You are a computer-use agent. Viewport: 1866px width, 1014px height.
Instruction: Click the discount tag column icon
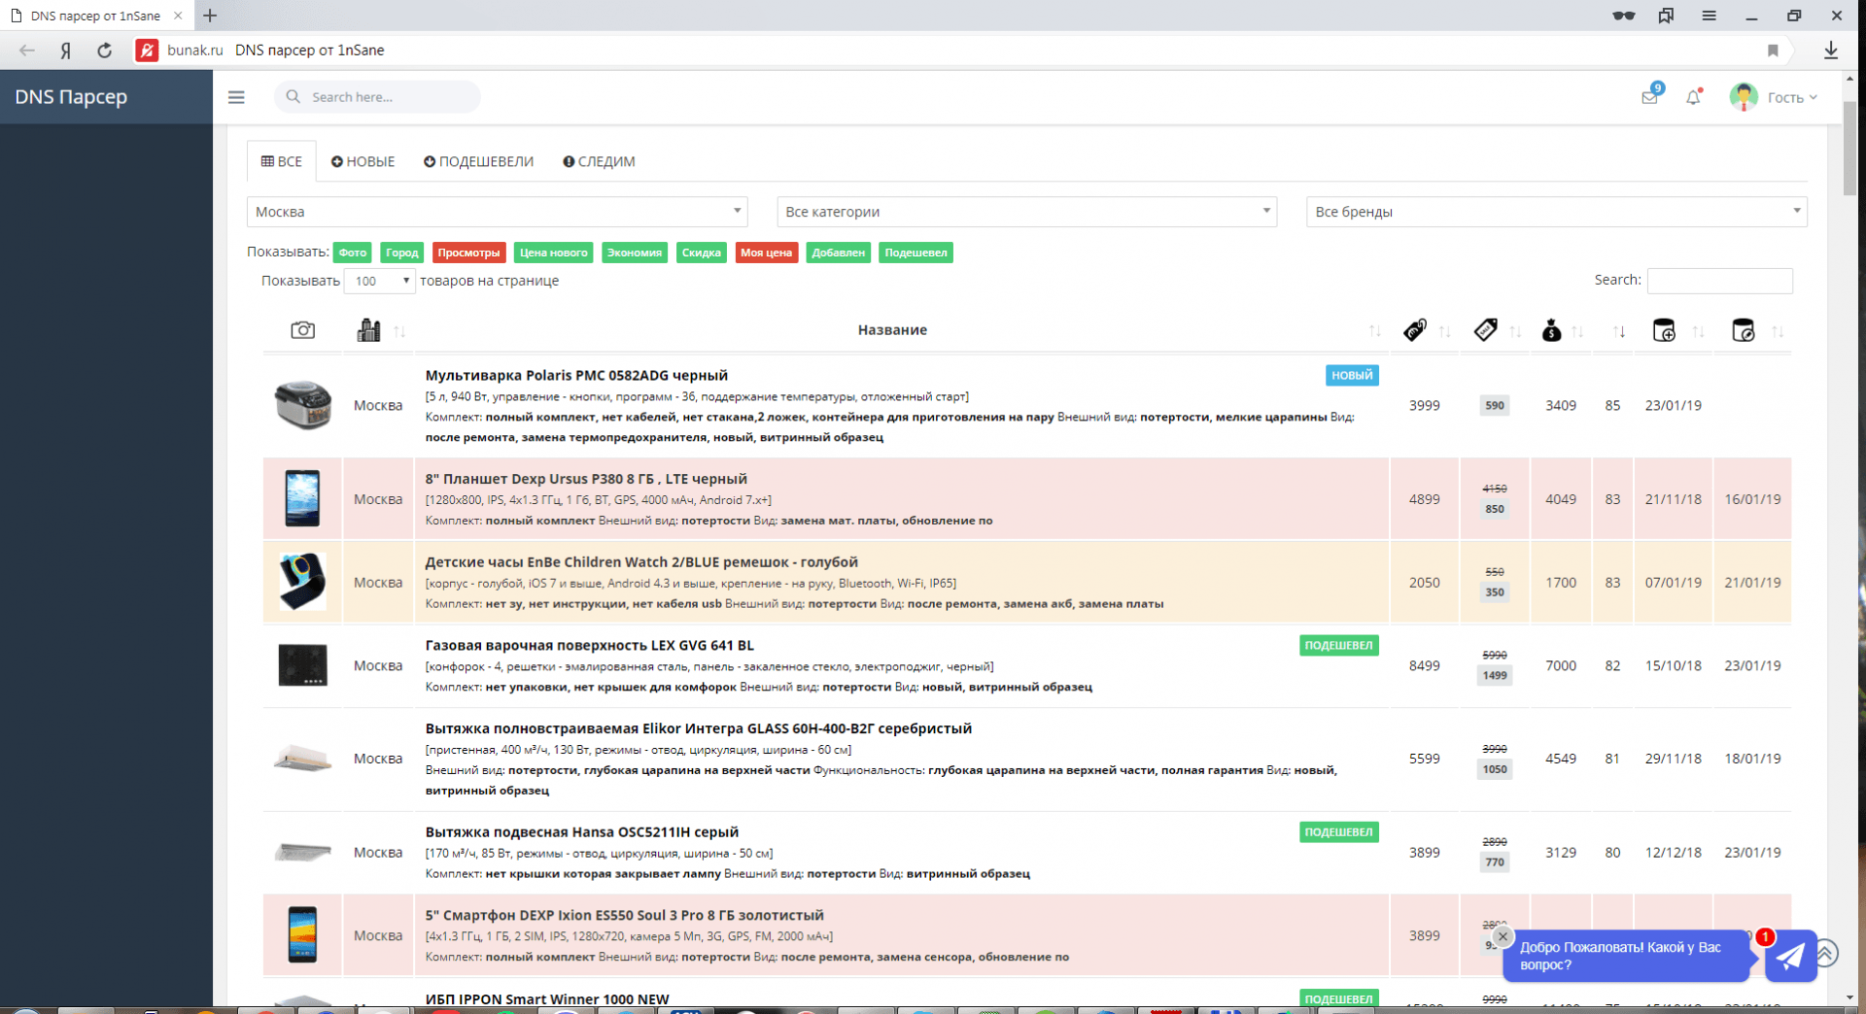point(1485,330)
